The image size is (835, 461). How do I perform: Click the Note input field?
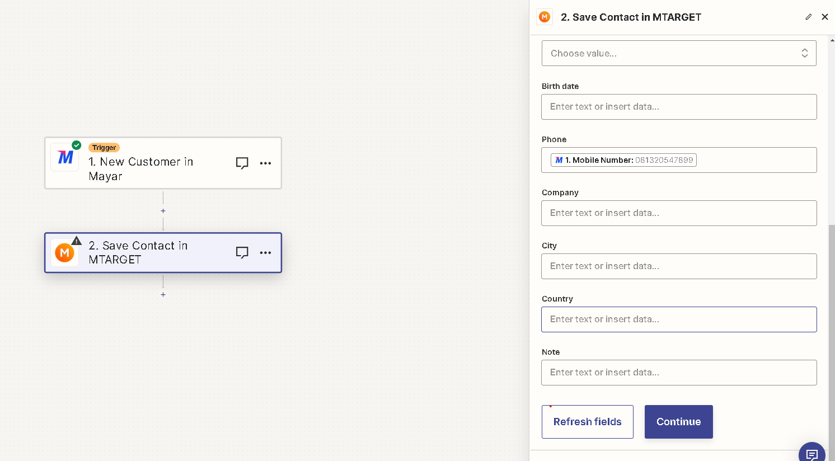tap(679, 373)
